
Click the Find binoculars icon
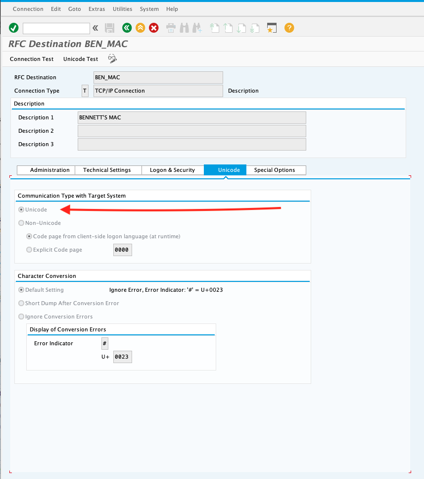pyautogui.click(x=184, y=28)
